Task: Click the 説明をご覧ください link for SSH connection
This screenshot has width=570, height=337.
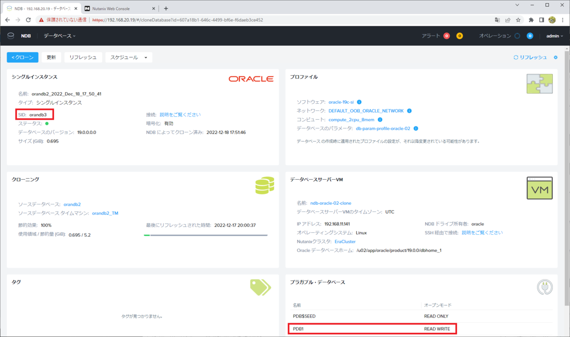Action: pyautogui.click(x=482, y=232)
